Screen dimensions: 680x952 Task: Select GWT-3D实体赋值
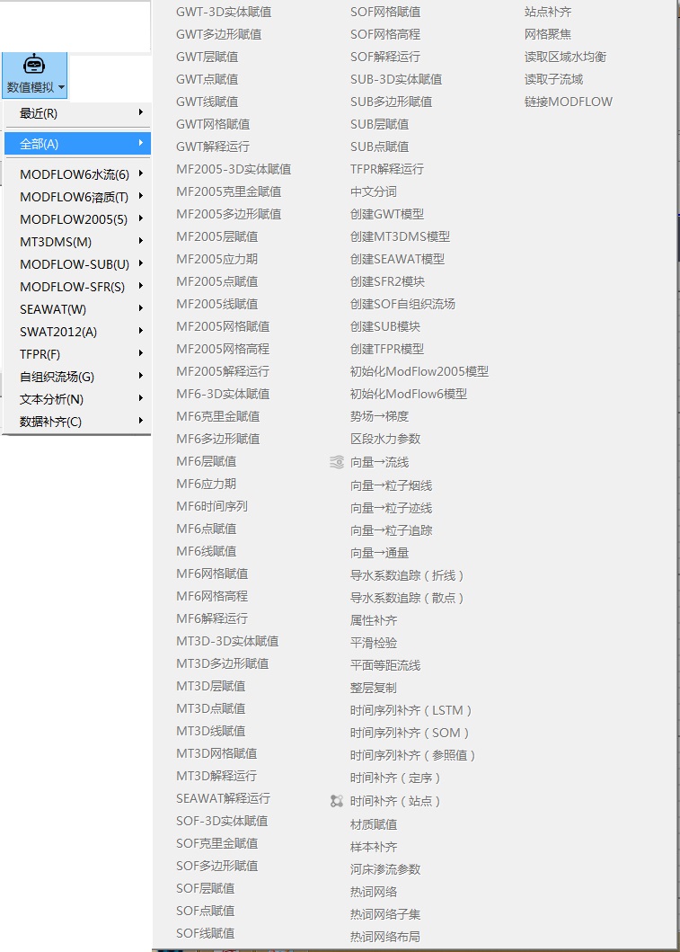pyautogui.click(x=224, y=12)
